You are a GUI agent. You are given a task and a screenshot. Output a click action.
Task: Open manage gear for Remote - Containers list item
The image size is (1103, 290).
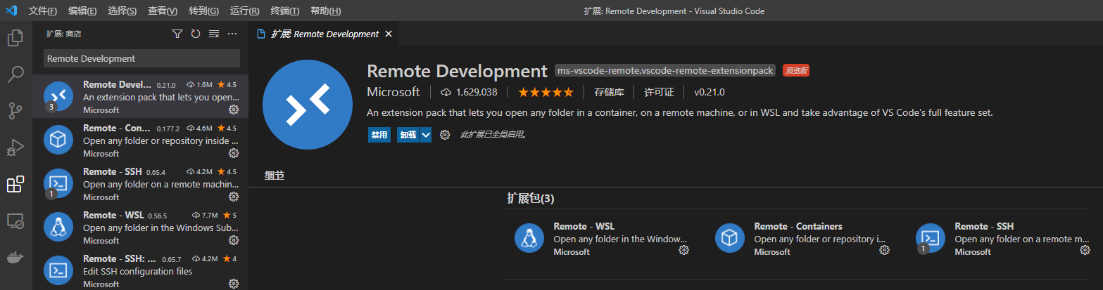coord(234,153)
